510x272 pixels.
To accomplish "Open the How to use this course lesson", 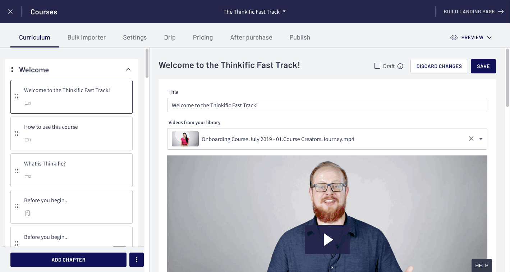I will click(72, 133).
